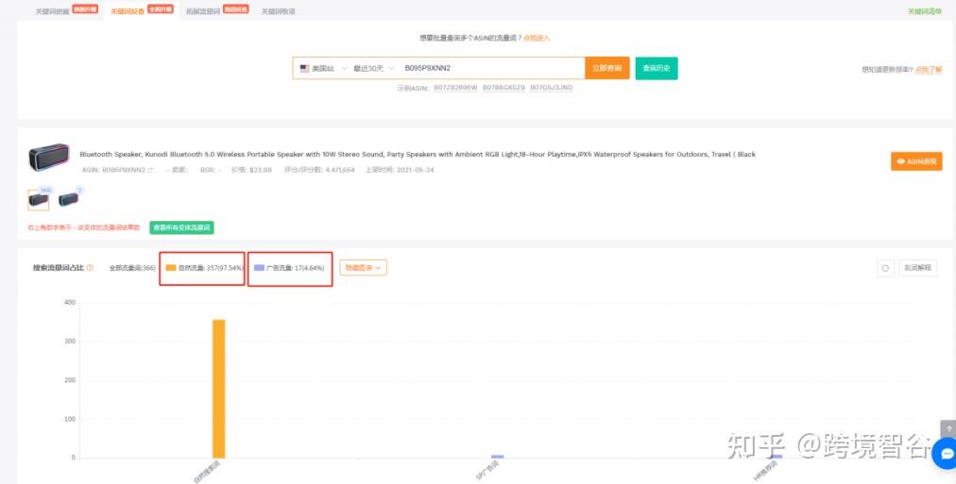Click the orange 立即查询 button

click(606, 68)
